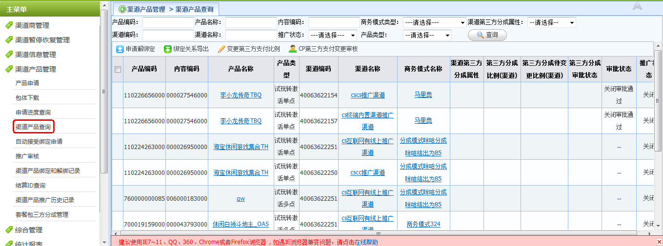Select 渠道产品查询 in the sidebar menu

tap(33, 127)
